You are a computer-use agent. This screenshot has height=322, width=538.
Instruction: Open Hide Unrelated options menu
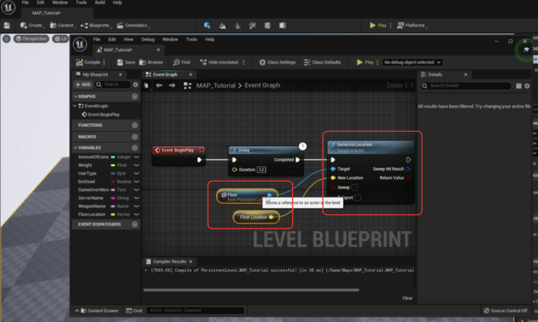tap(244, 63)
